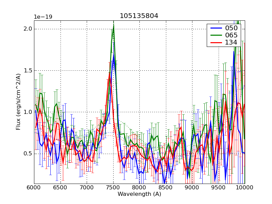Click the blue line sample in legend
The height and width of the screenshot is (204, 272).
coord(215,28)
